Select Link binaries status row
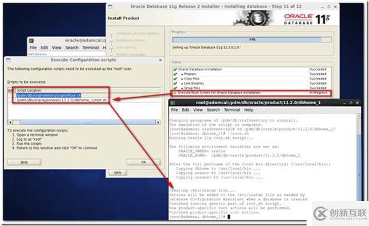The image size is (369, 226). tap(252, 84)
